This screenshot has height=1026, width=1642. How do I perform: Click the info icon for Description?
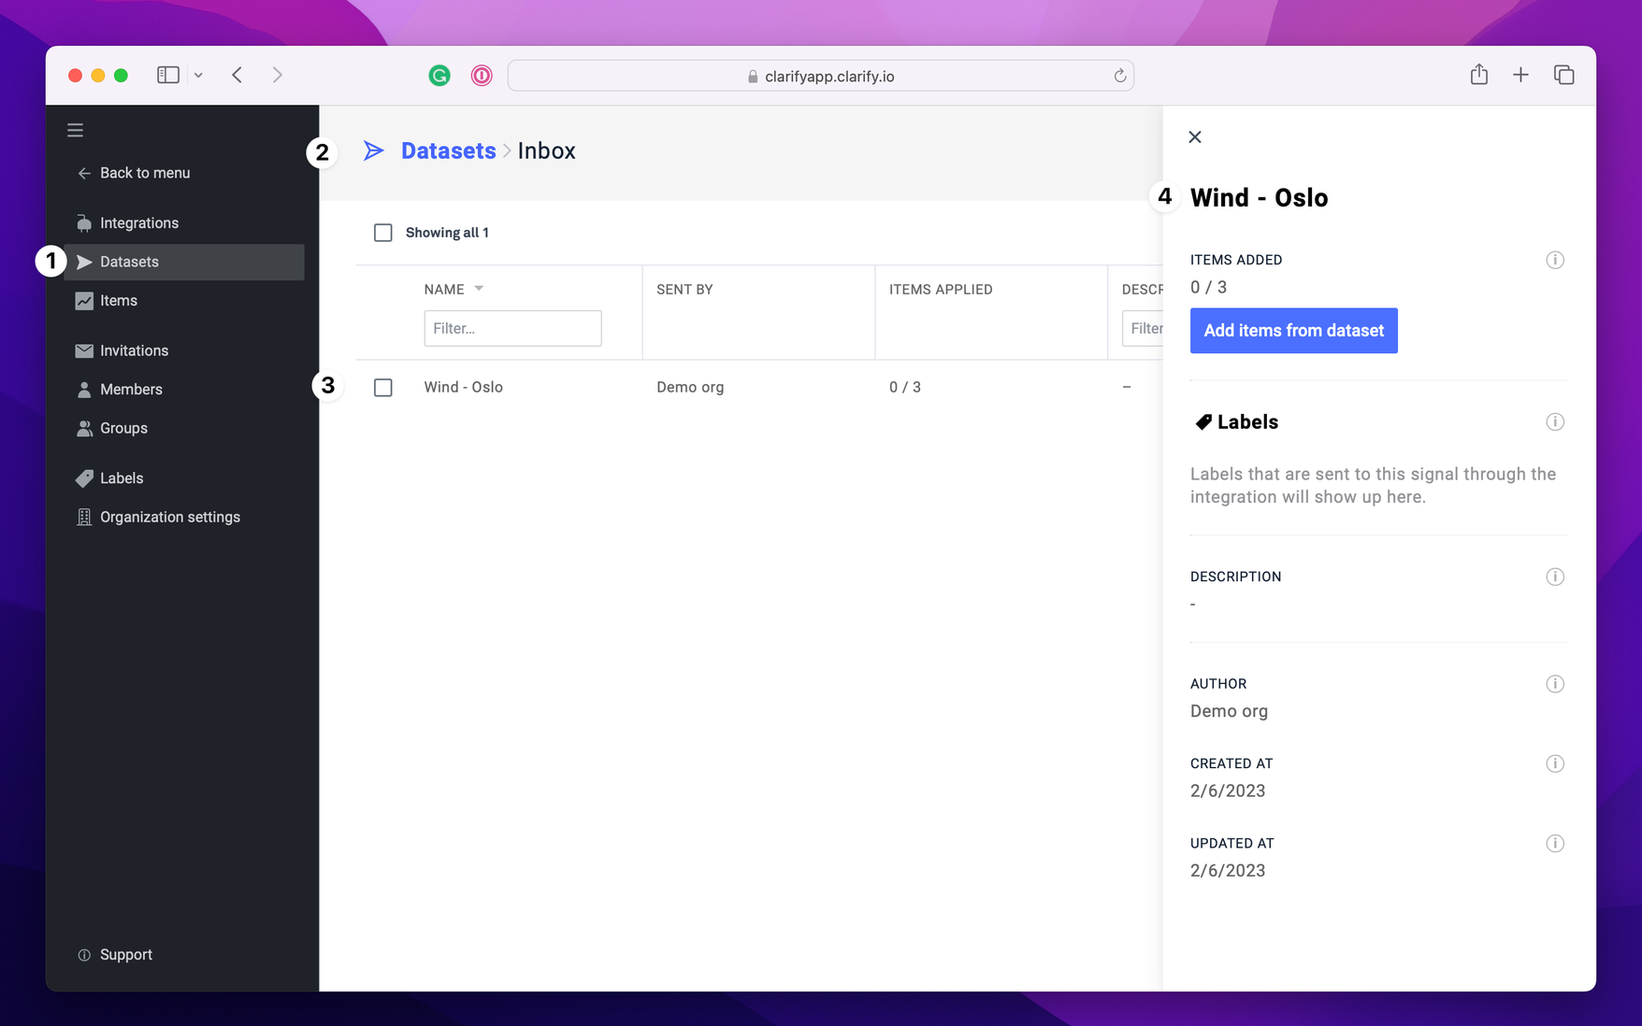(1555, 577)
